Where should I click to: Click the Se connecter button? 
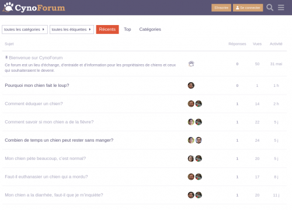248,8
